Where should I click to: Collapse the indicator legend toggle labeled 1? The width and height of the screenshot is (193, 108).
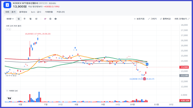[x=8, y=29]
